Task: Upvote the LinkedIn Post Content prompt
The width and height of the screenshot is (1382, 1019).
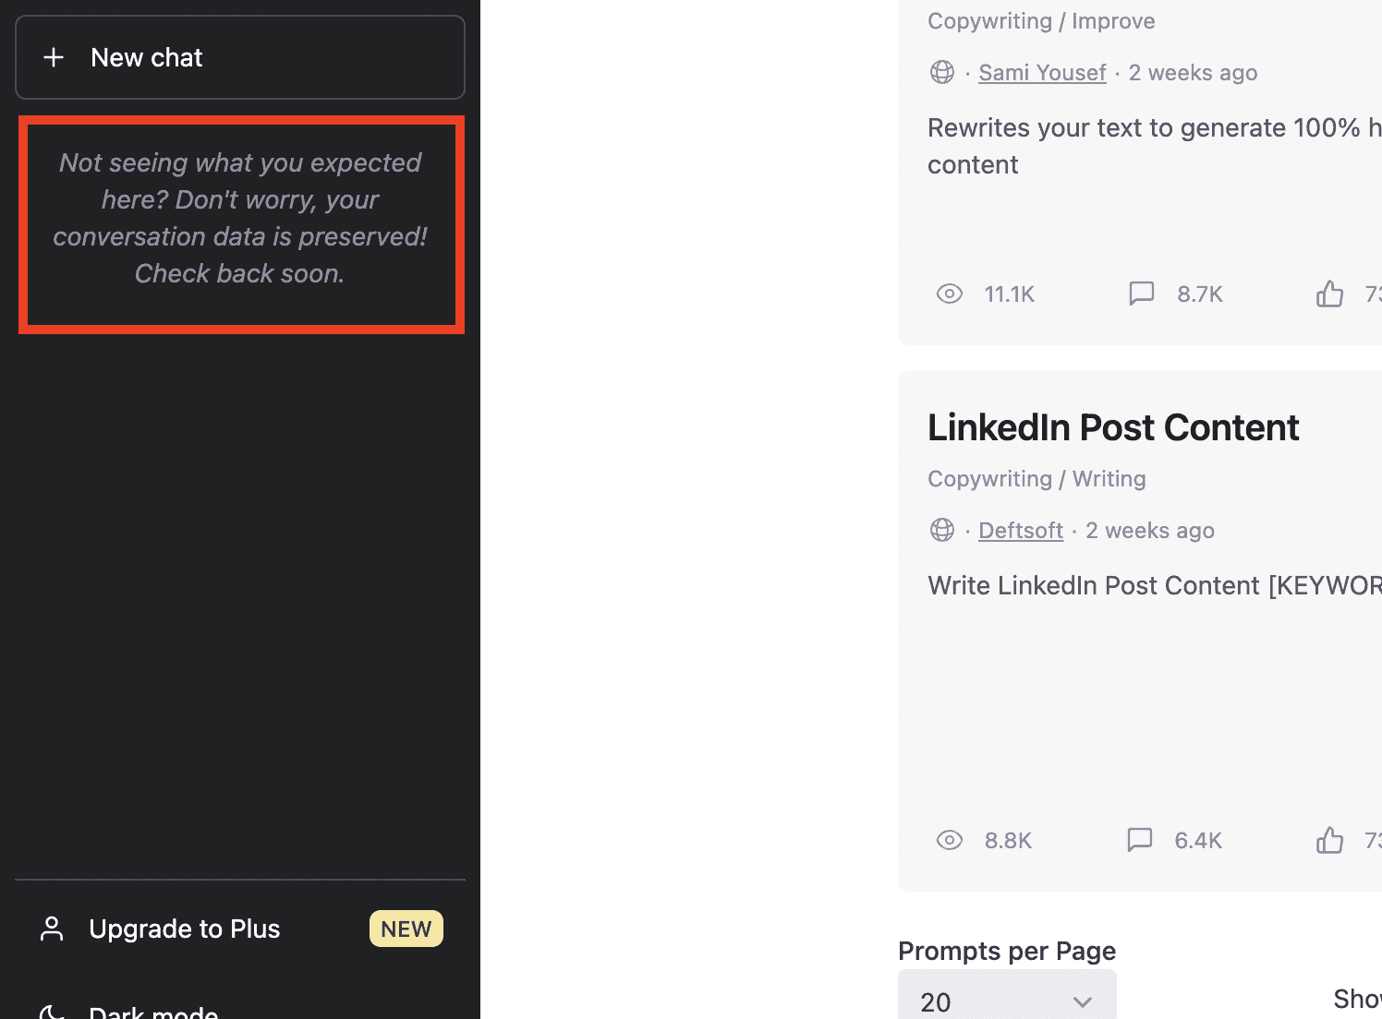Action: click(x=1329, y=840)
